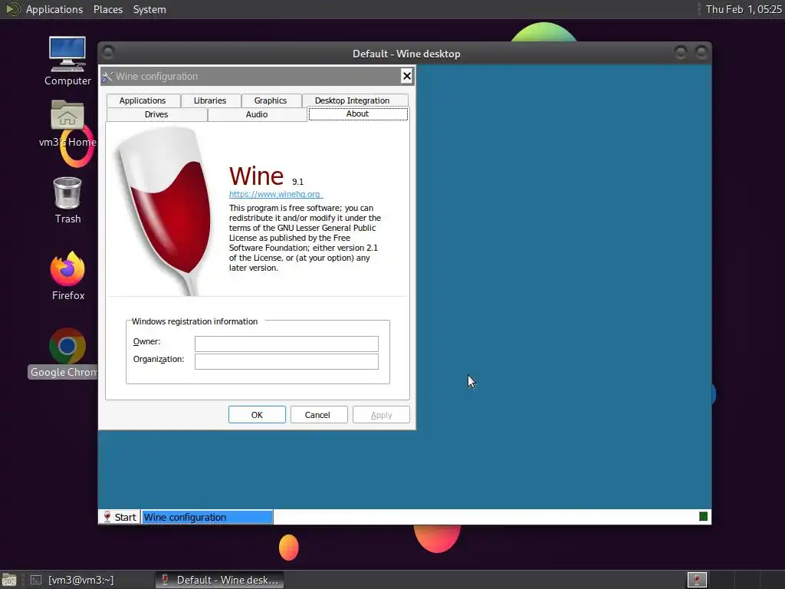Click the show desktop icon in bottom panel
This screenshot has height=589, width=785.
[x=8, y=580]
